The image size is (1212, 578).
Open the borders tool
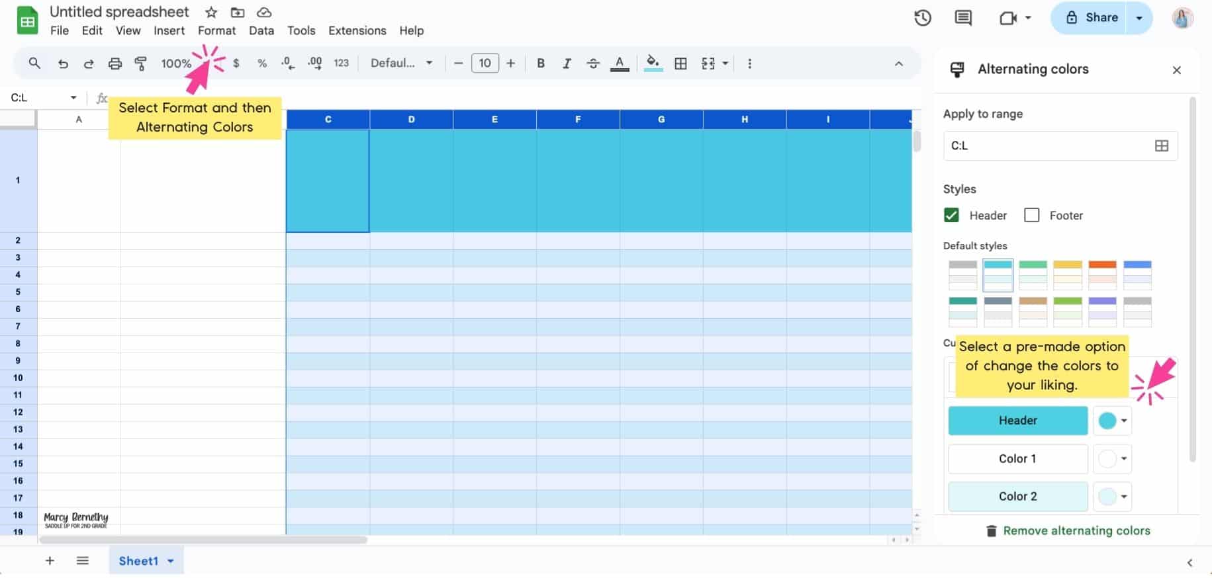pos(680,63)
